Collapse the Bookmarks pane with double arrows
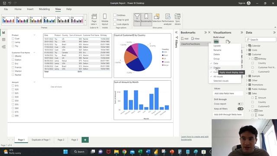Screen dimensions: 277x156 206,32
